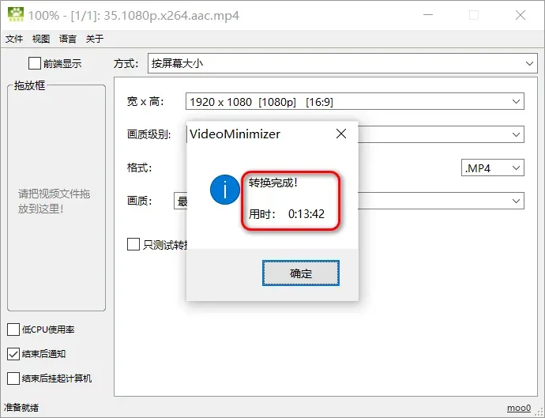545x418 pixels.
Task: Open the 语言 menu
Action: (x=68, y=39)
